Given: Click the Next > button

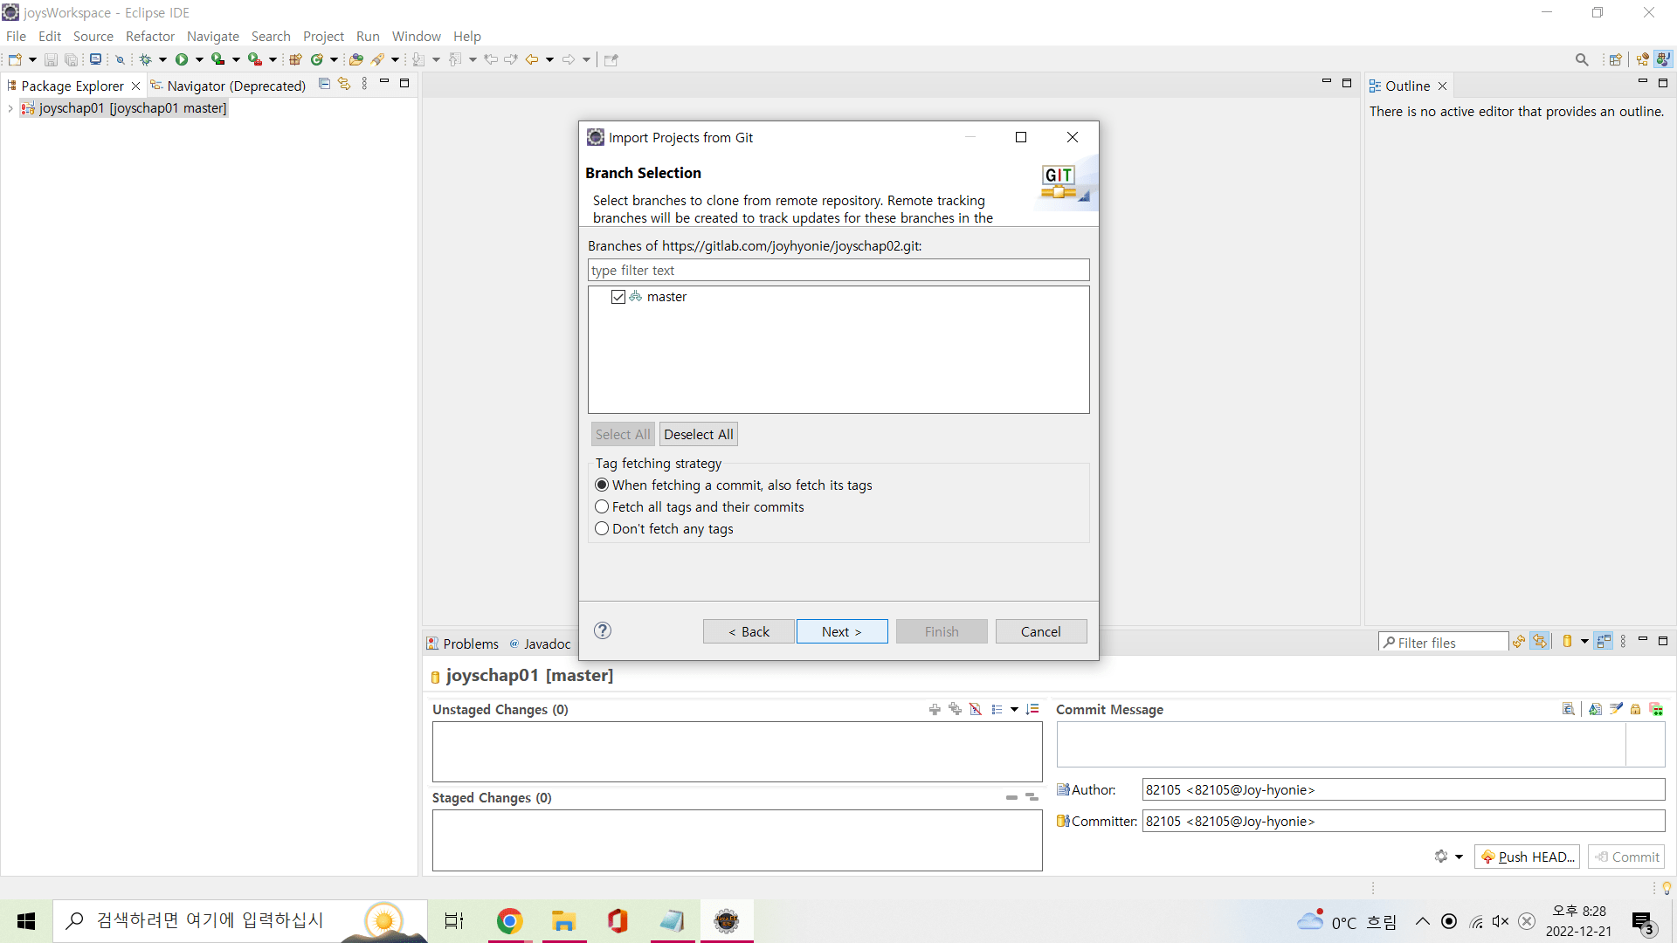Looking at the screenshot, I should [841, 631].
